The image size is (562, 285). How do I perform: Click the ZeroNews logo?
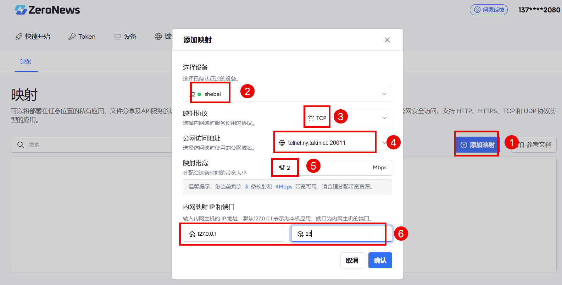pos(47,10)
